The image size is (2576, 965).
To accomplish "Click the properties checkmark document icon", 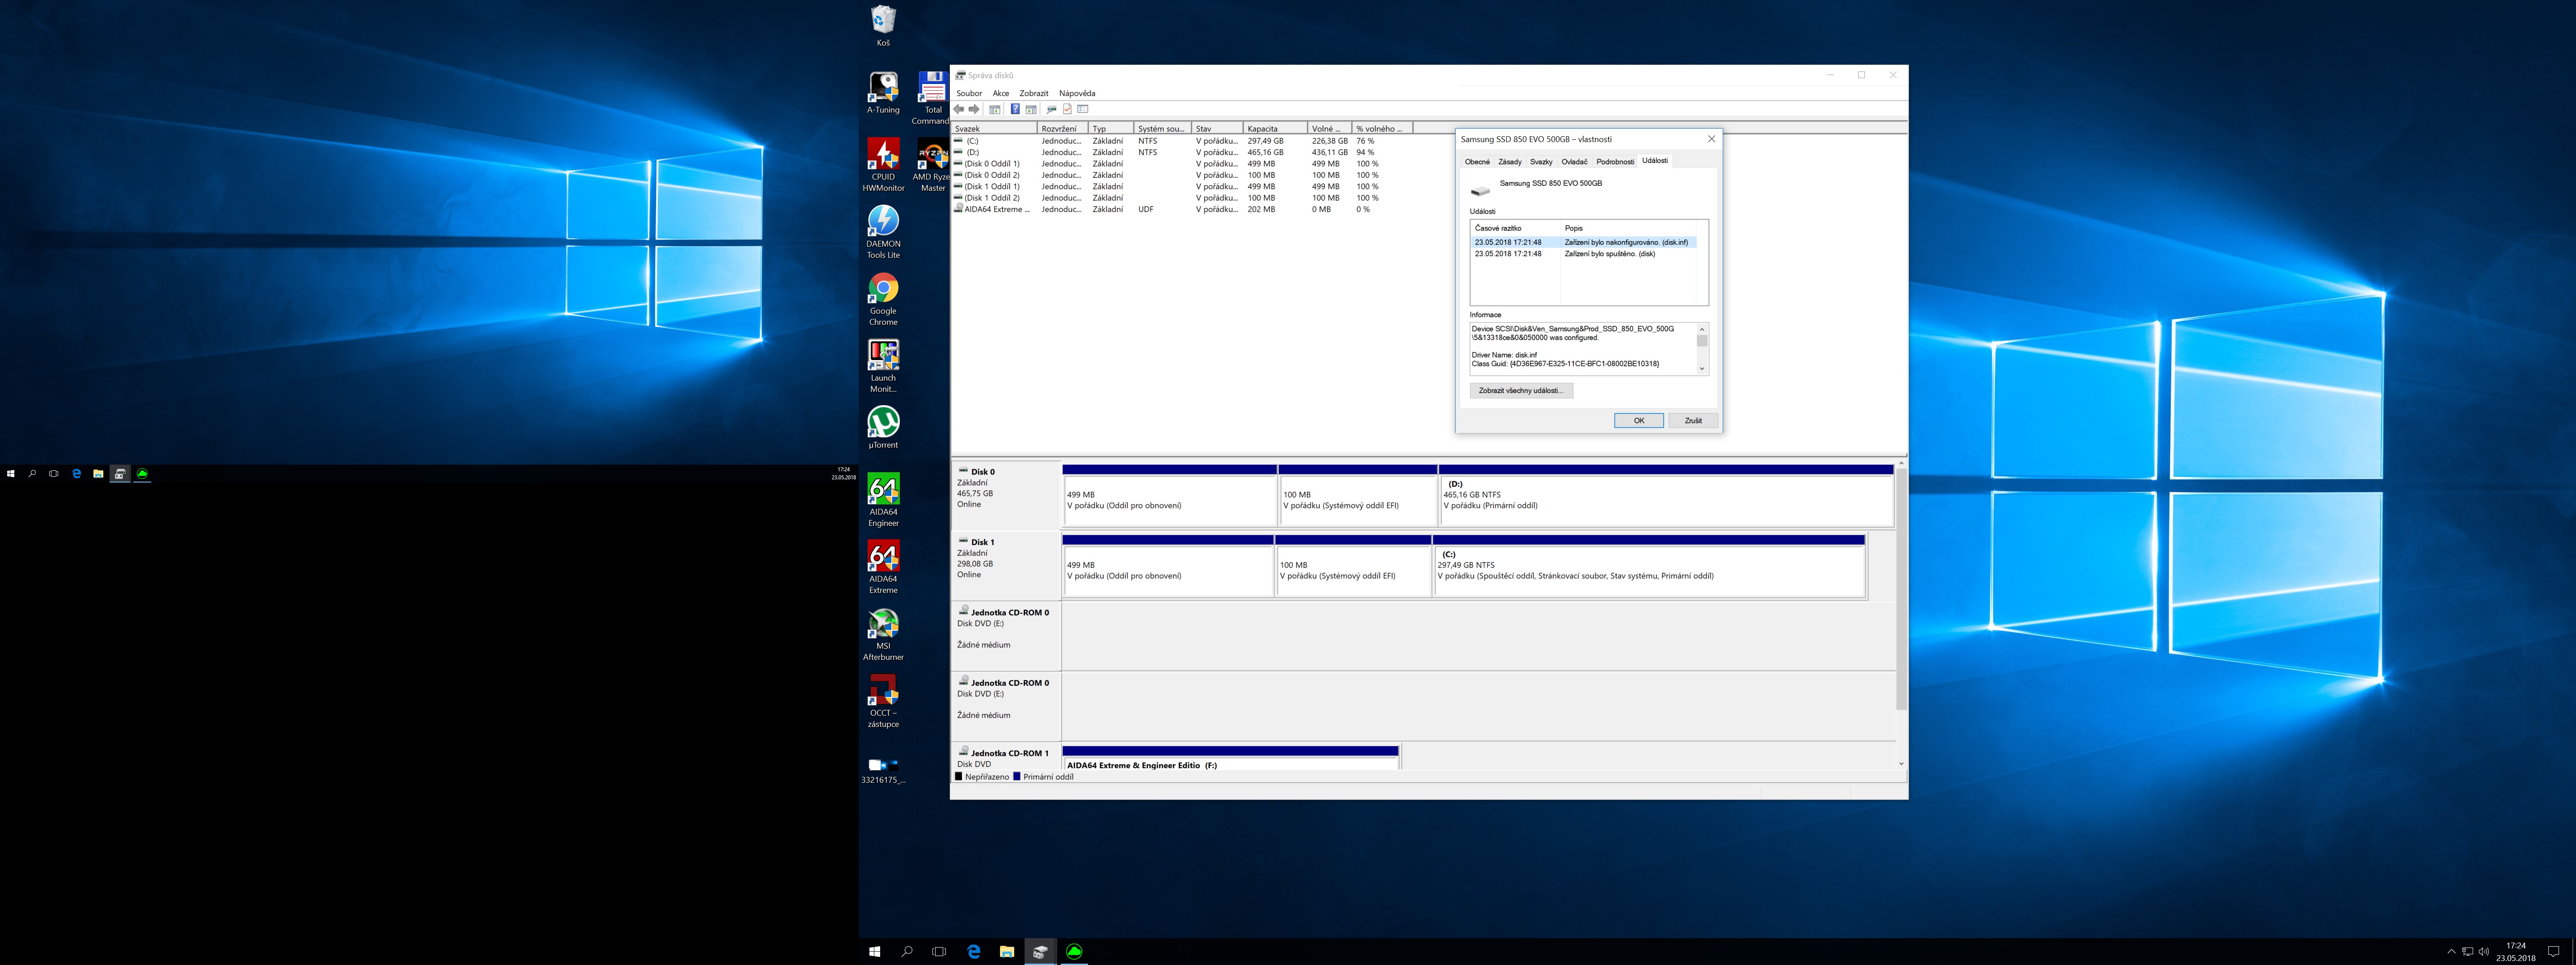I will click(1067, 109).
